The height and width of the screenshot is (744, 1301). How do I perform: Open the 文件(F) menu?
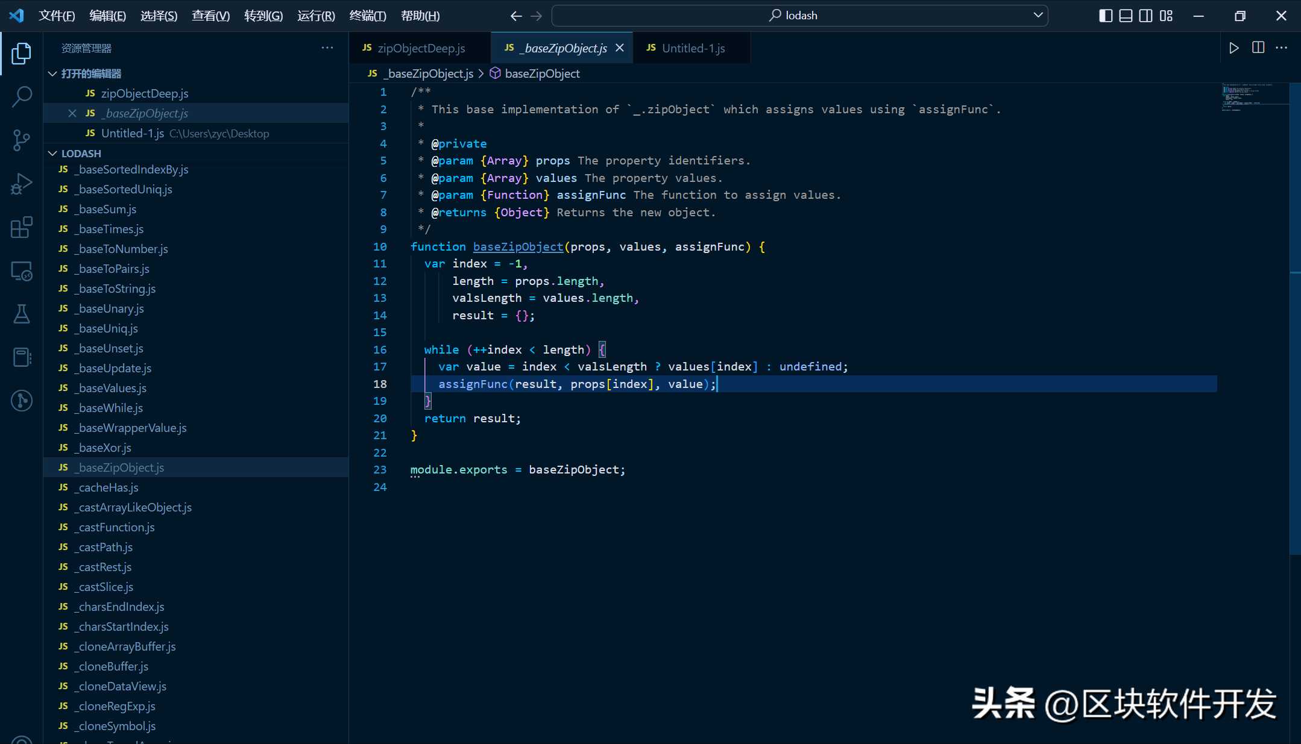coord(57,16)
